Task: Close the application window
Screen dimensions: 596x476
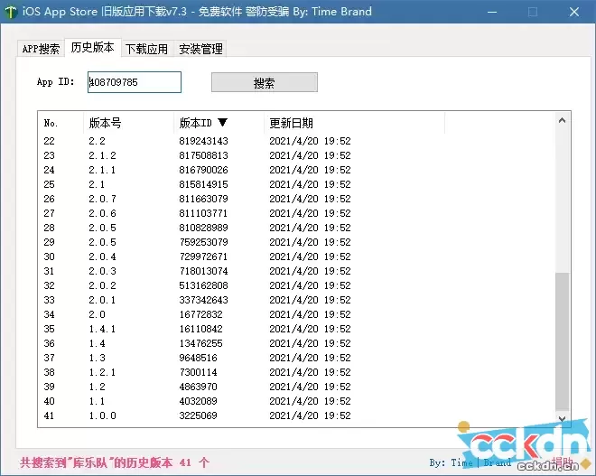Action: [x=574, y=12]
